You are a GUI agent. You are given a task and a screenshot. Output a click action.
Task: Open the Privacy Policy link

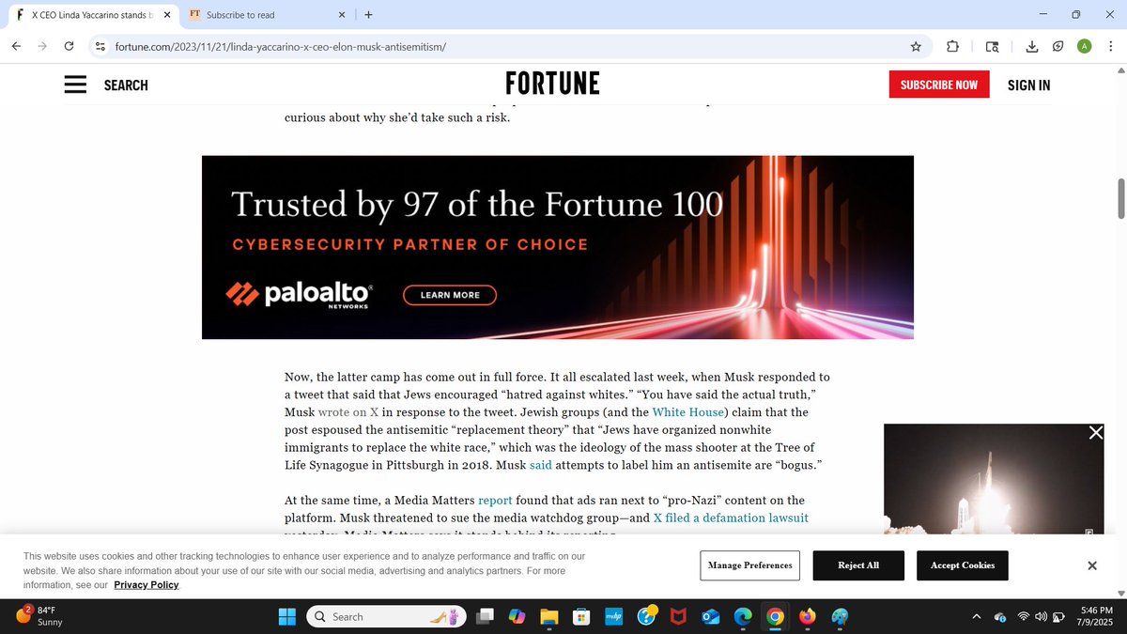click(147, 584)
